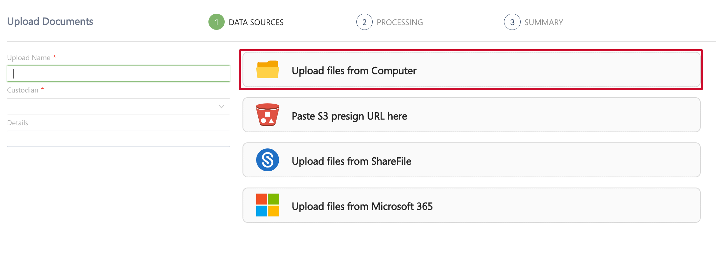The height and width of the screenshot is (260, 716).
Task: Expand Custodian list via chevron arrow
Action: [221, 106]
